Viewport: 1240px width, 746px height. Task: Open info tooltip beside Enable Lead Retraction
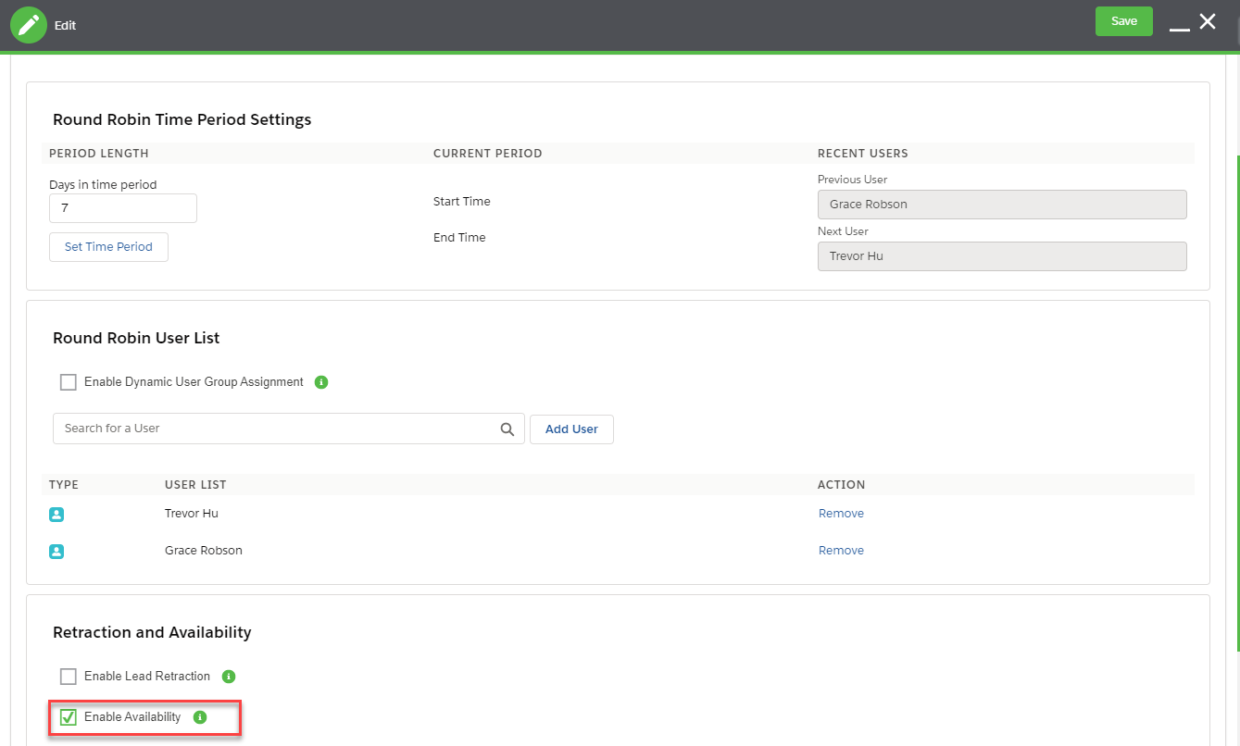pyautogui.click(x=228, y=676)
